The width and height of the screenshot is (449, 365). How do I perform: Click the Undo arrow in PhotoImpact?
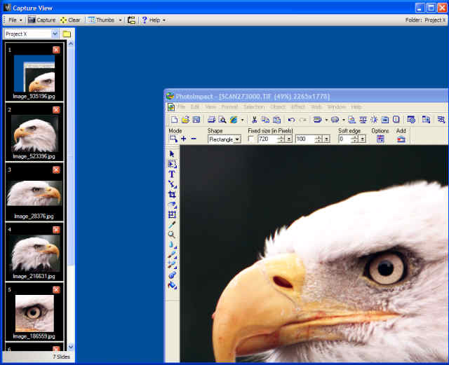coord(292,120)
